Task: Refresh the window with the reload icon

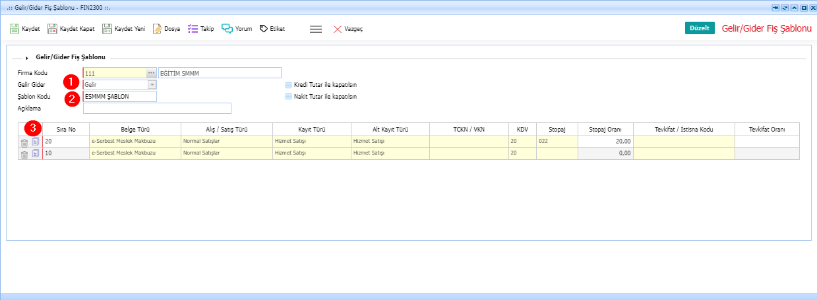Action: [x=785, y=7]
